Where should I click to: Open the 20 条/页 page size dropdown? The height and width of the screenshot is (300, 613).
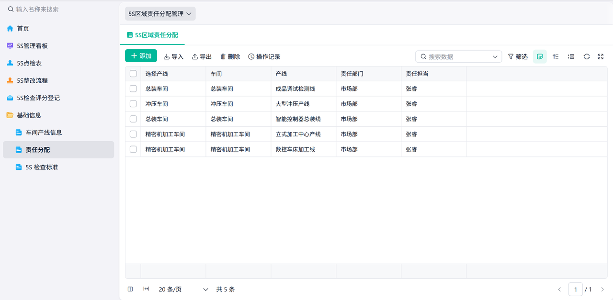183,289
